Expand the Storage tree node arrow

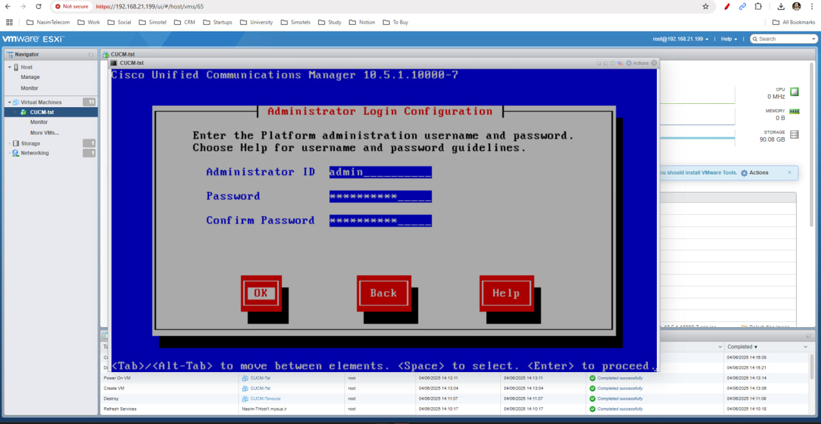coord(10,144)
